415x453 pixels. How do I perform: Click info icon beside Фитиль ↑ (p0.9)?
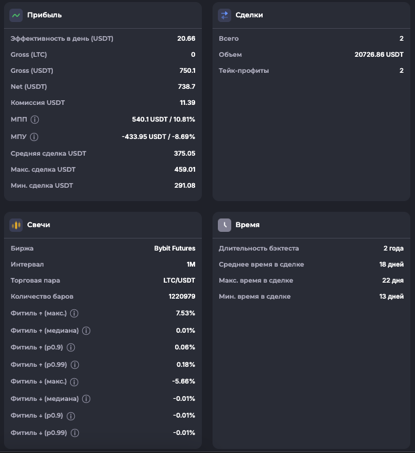(71, 347)
